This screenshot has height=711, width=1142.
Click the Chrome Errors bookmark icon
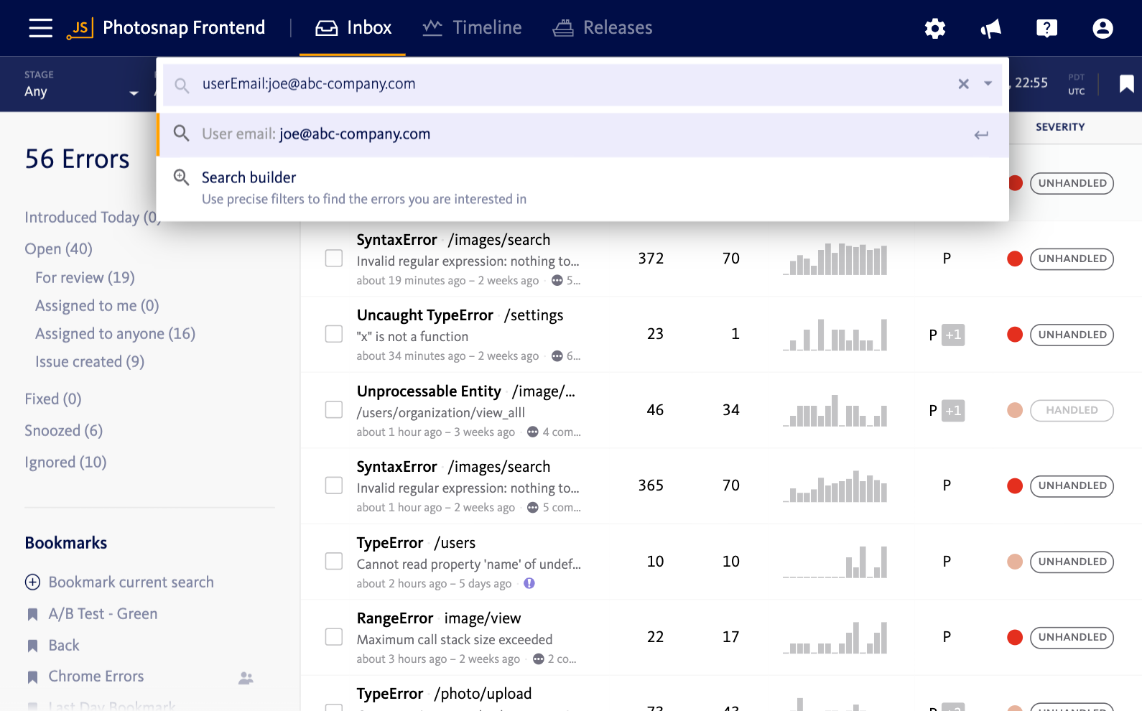[x=32, y=677]
